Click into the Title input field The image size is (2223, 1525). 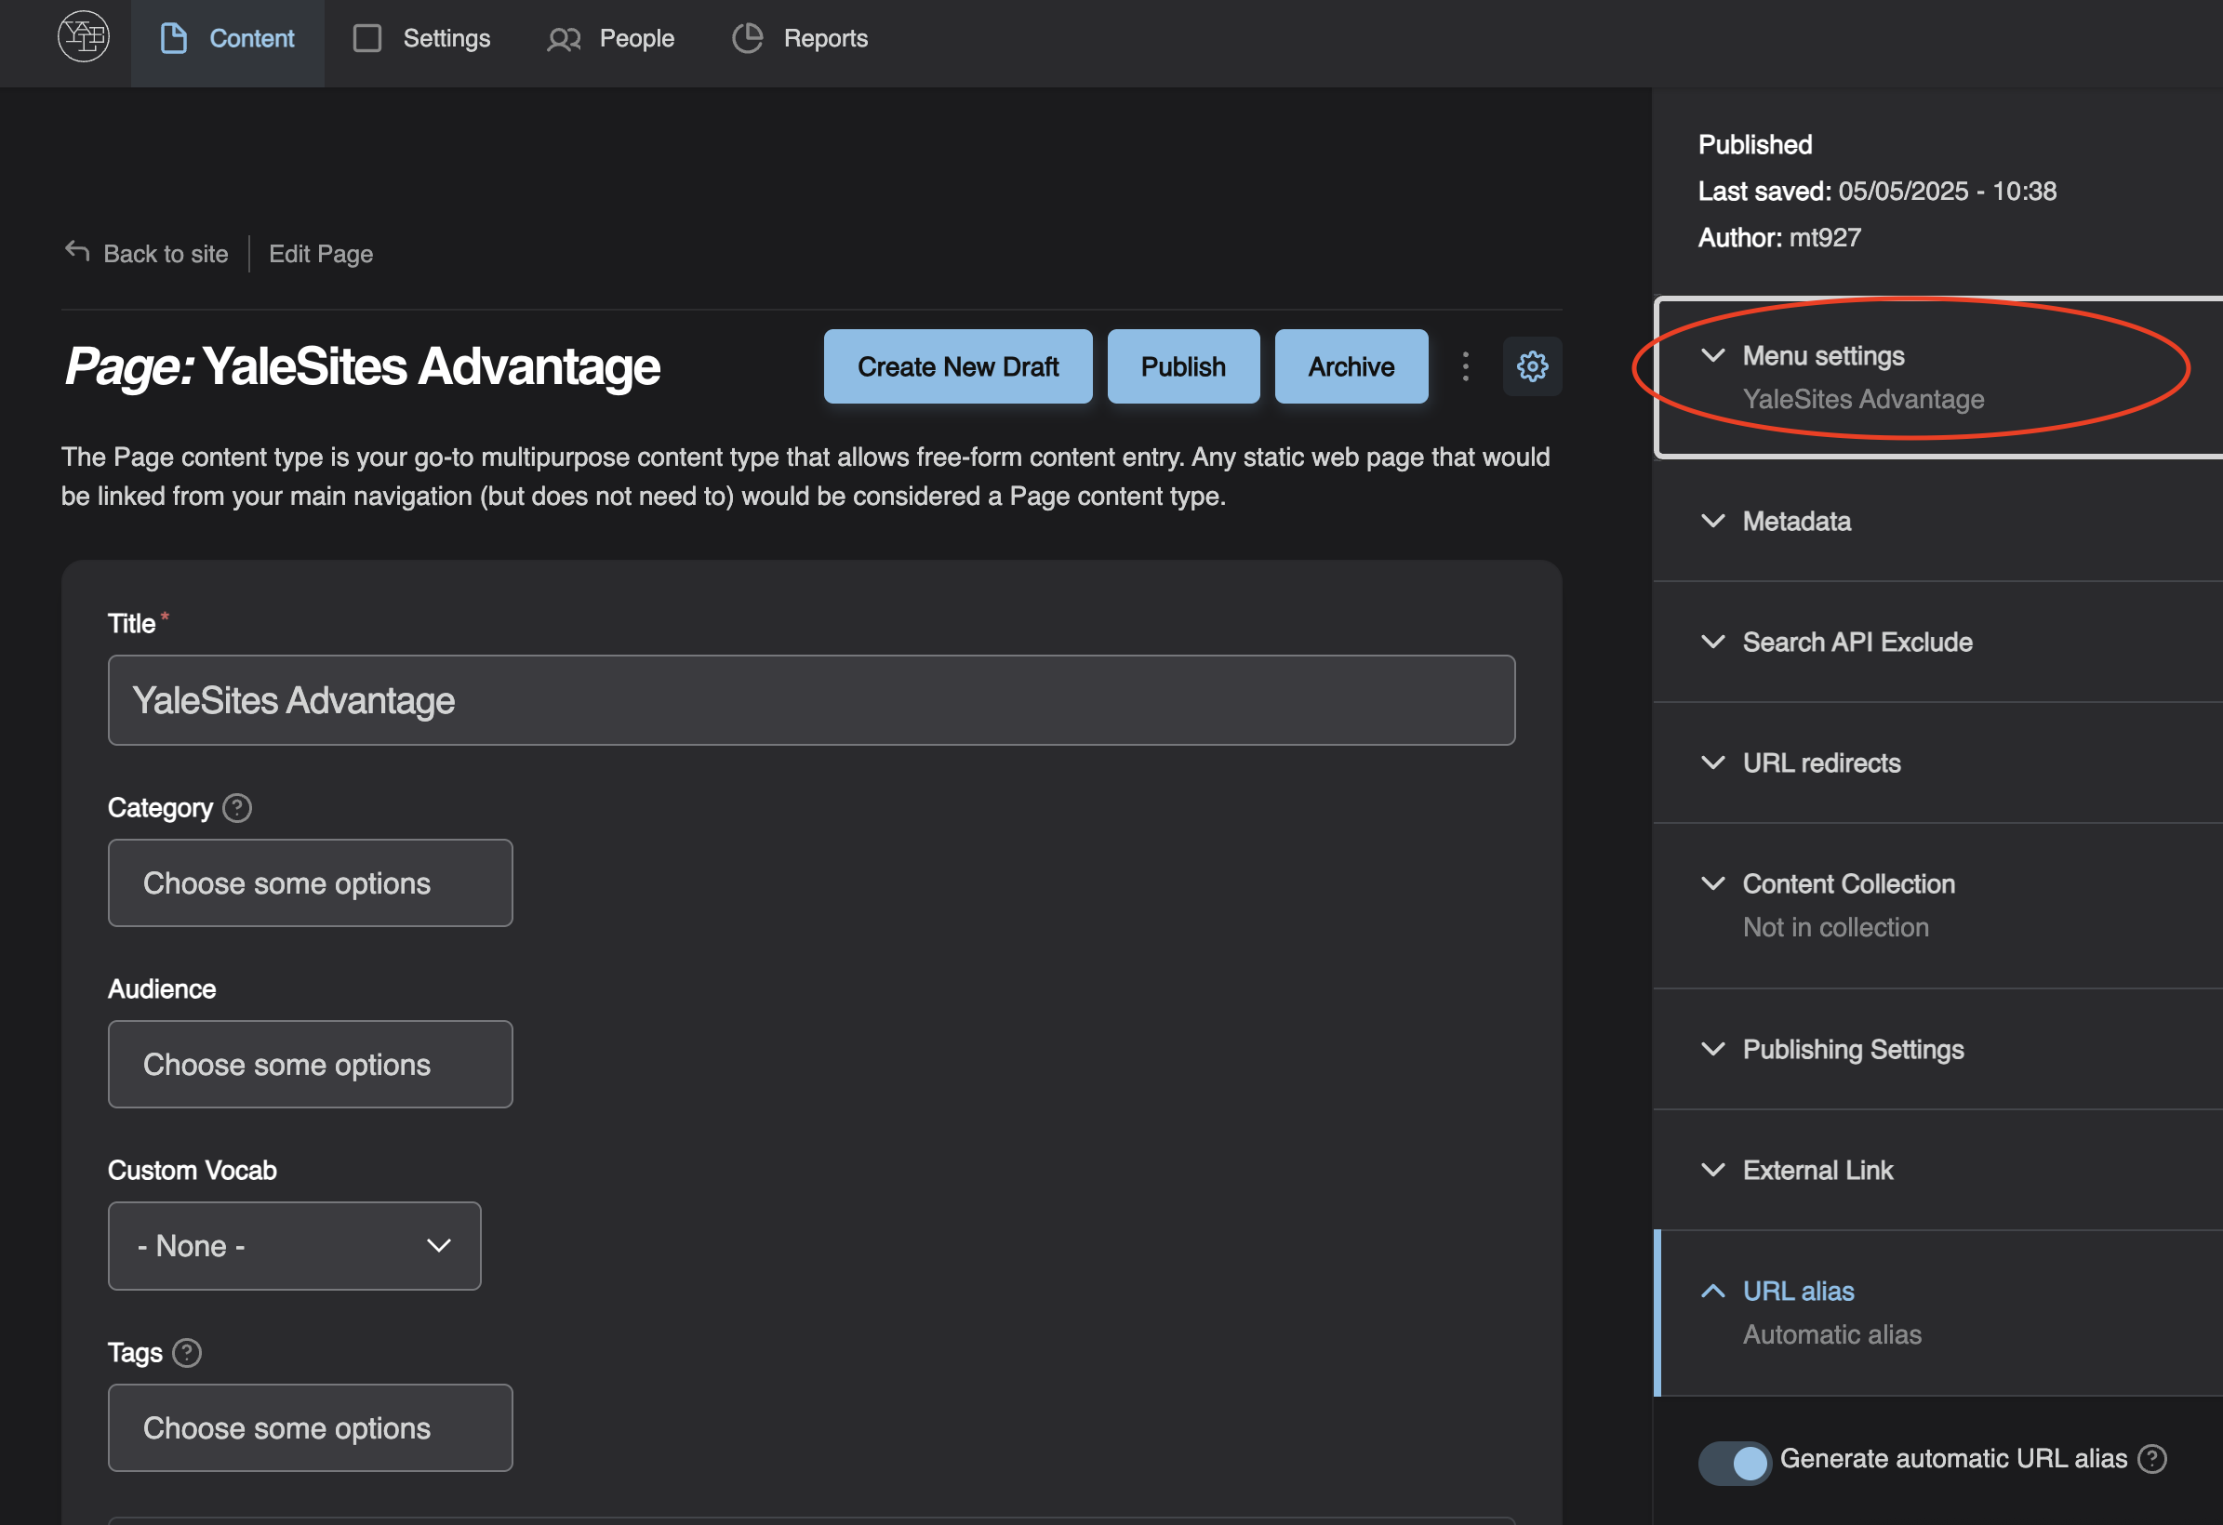811,700
